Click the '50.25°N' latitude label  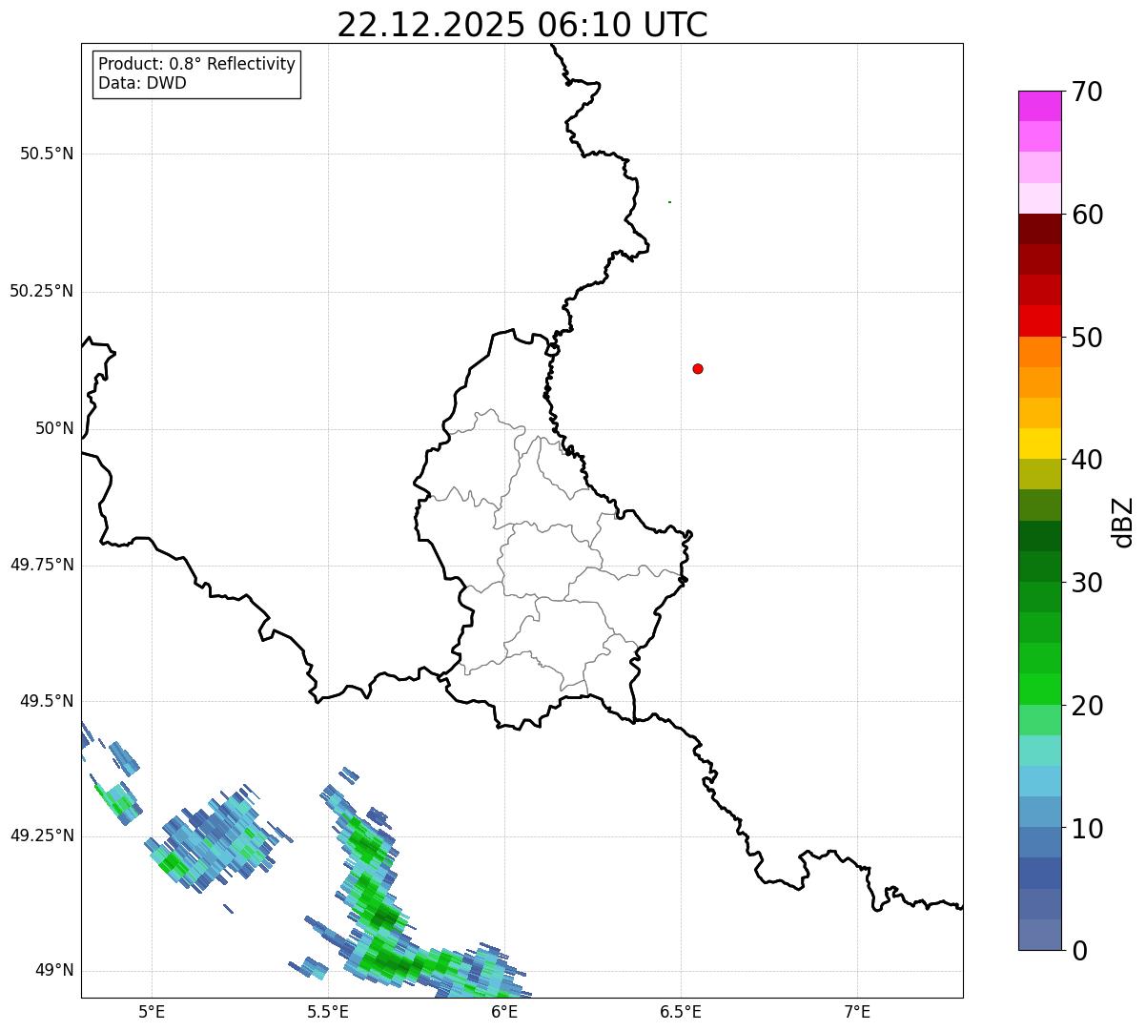41,291
